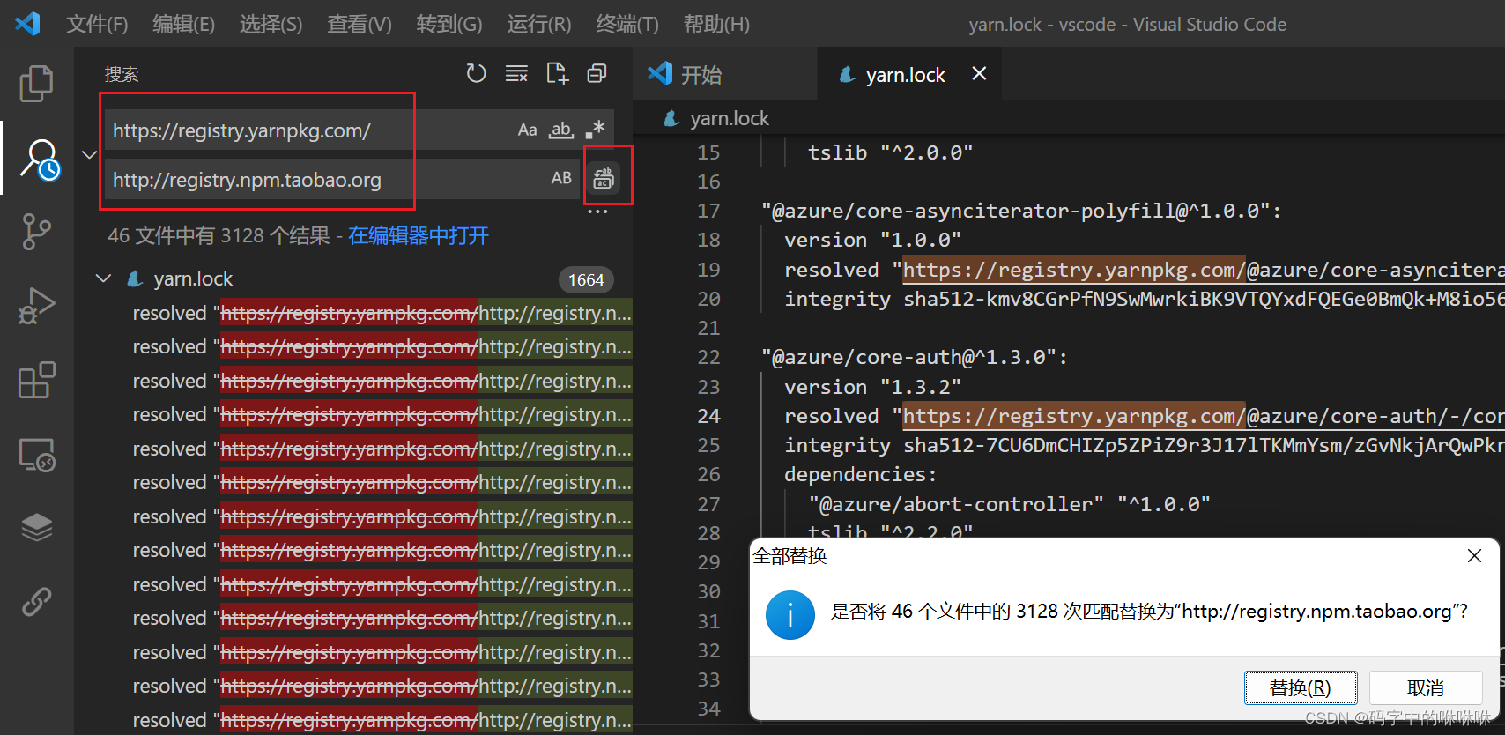
Task: Collapse all search results
Action: pos(597,73)
